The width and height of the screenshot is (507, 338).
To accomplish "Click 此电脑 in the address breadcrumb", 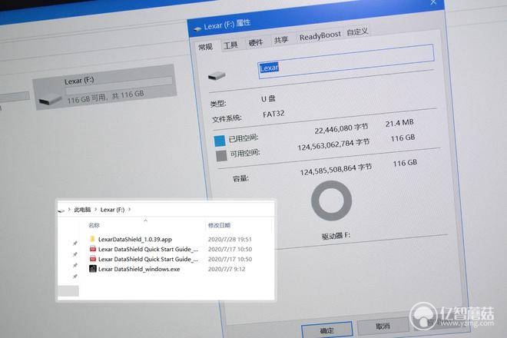I will [x=82, y=210].
